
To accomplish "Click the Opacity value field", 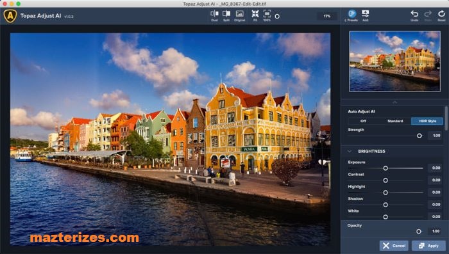I will (x=436, y=231).
